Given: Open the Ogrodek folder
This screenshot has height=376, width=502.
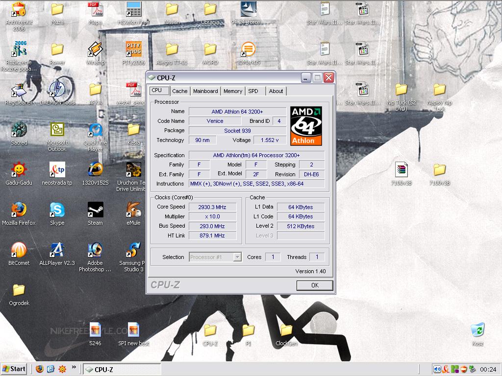Looking at the screenshot, I should [x=19, y=294].
